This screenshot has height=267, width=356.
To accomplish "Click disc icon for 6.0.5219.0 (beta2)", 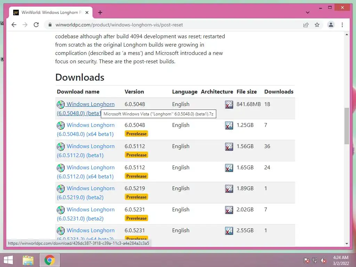I will pyautogui.click(x=60, y=188).
